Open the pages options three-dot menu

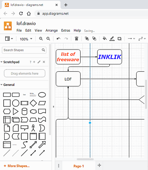(x=59, y=166)
